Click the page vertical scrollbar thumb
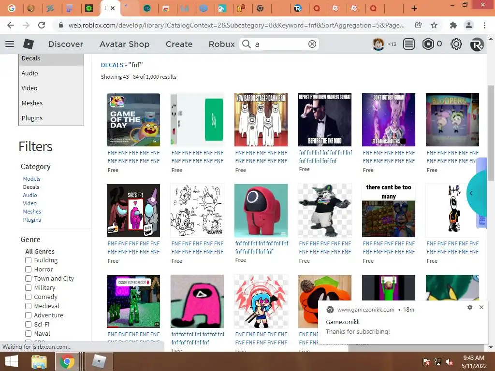The width and height of the screenshot is (495, 371). click(490, 132)
